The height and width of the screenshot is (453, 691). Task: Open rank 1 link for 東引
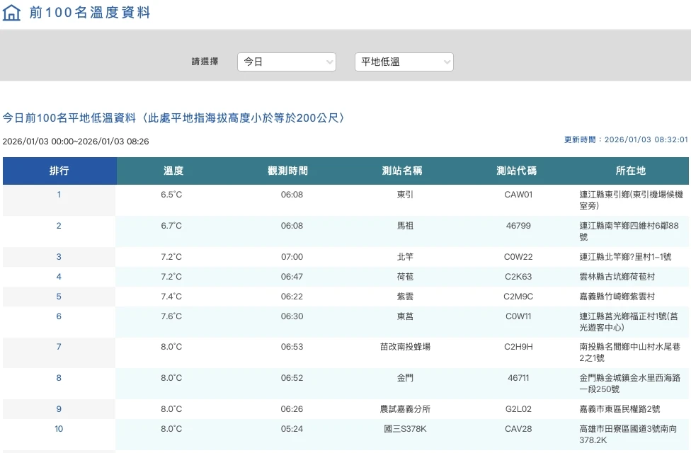click(x=59, y=195)
